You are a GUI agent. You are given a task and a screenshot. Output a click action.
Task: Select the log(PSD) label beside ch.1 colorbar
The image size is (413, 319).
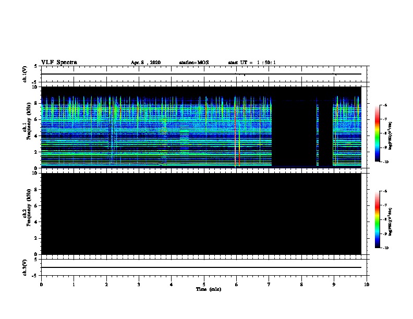390,136
